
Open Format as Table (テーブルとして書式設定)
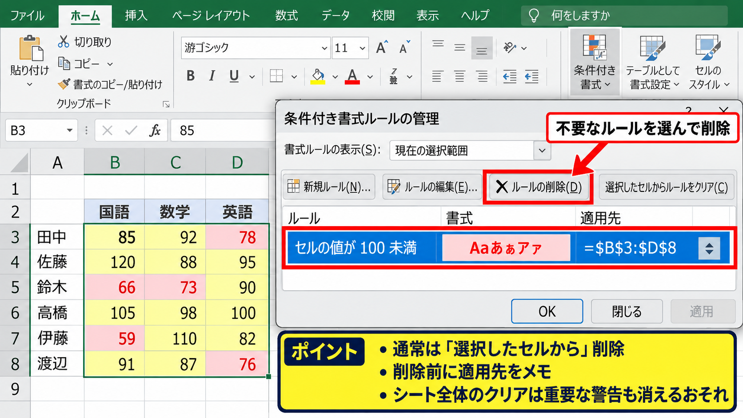[652, 62]
